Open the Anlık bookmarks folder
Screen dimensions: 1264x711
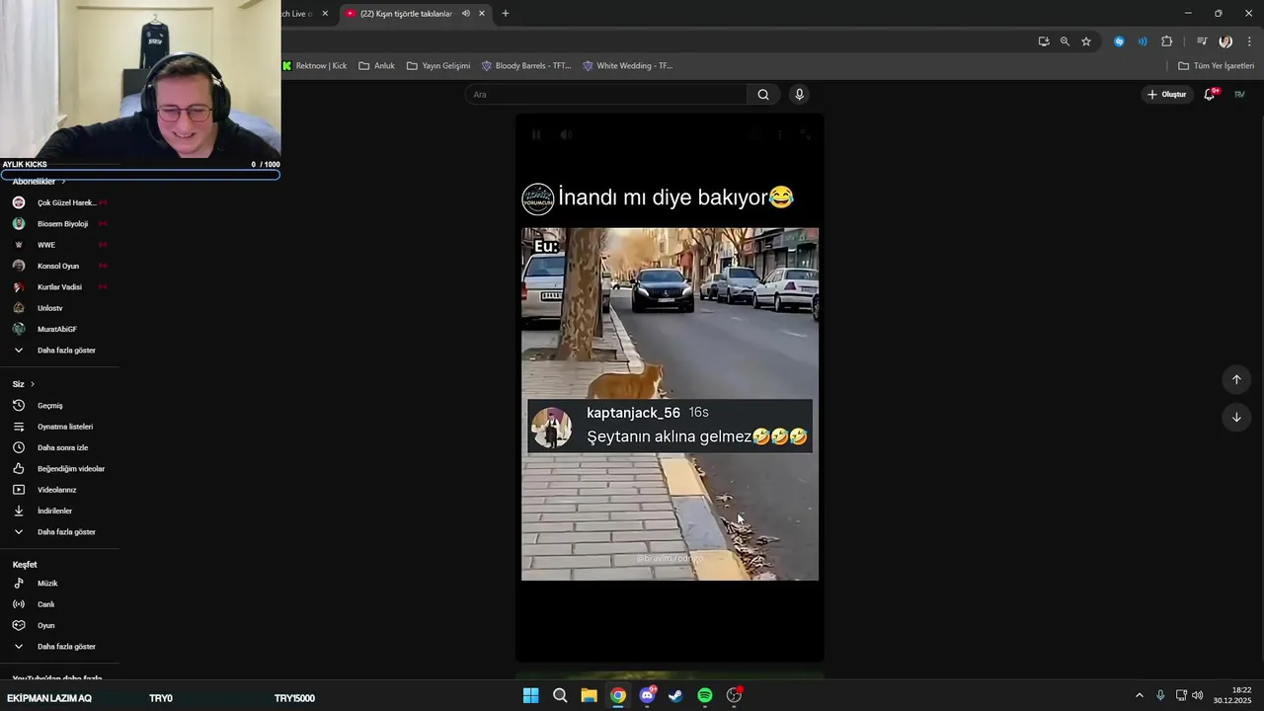tap(376, 66)
